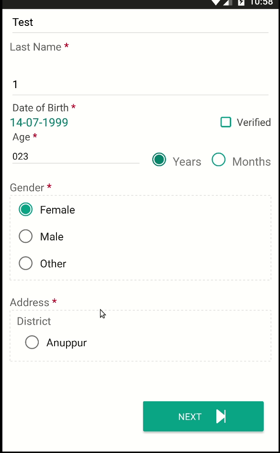Focus the Last Name field containing 1
Screen dimensions: 280x453
pyautogui.click(x=140, y=85)
